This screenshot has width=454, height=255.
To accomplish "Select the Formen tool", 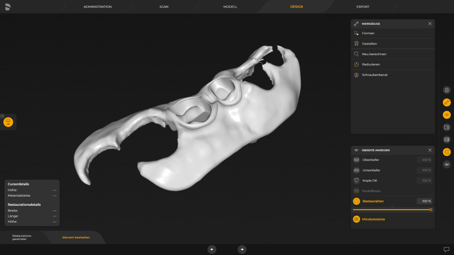I will pos(368,33).
